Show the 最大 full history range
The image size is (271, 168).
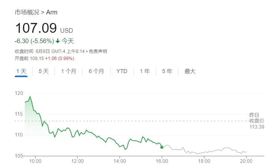click(x=190, y=71)
